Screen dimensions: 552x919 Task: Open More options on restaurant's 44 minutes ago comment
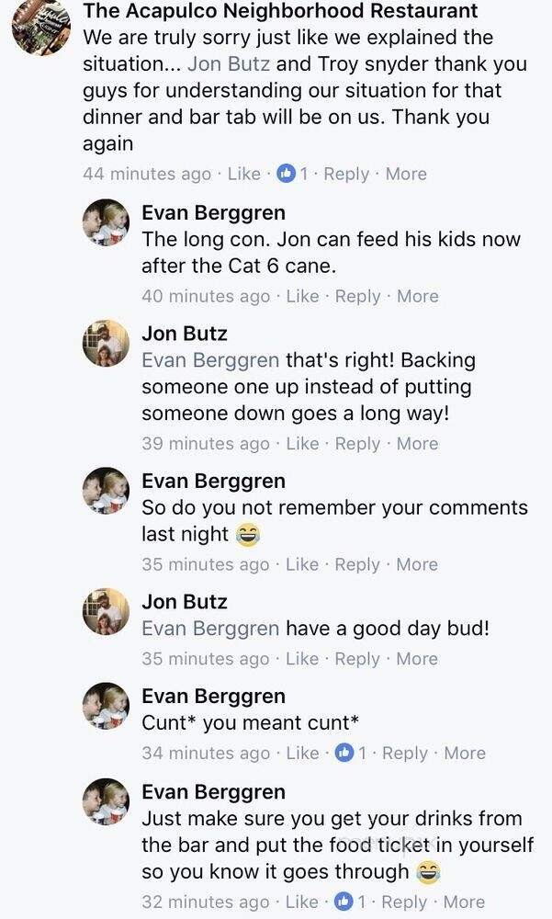(405, 174)
